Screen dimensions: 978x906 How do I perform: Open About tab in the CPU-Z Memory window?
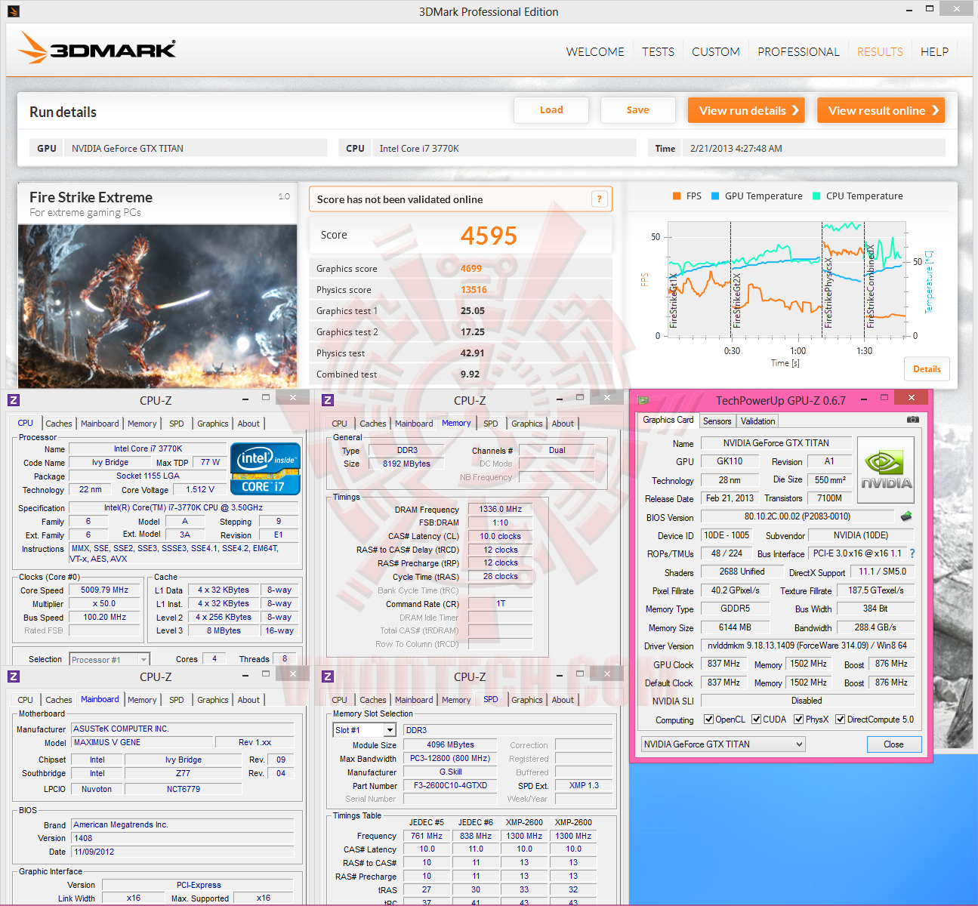(563, 424)
